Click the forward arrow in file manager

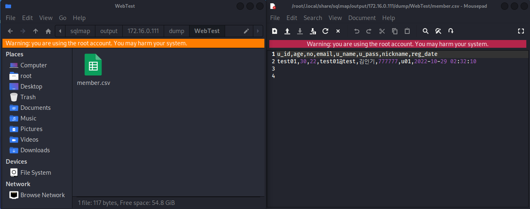click(23, 31)
